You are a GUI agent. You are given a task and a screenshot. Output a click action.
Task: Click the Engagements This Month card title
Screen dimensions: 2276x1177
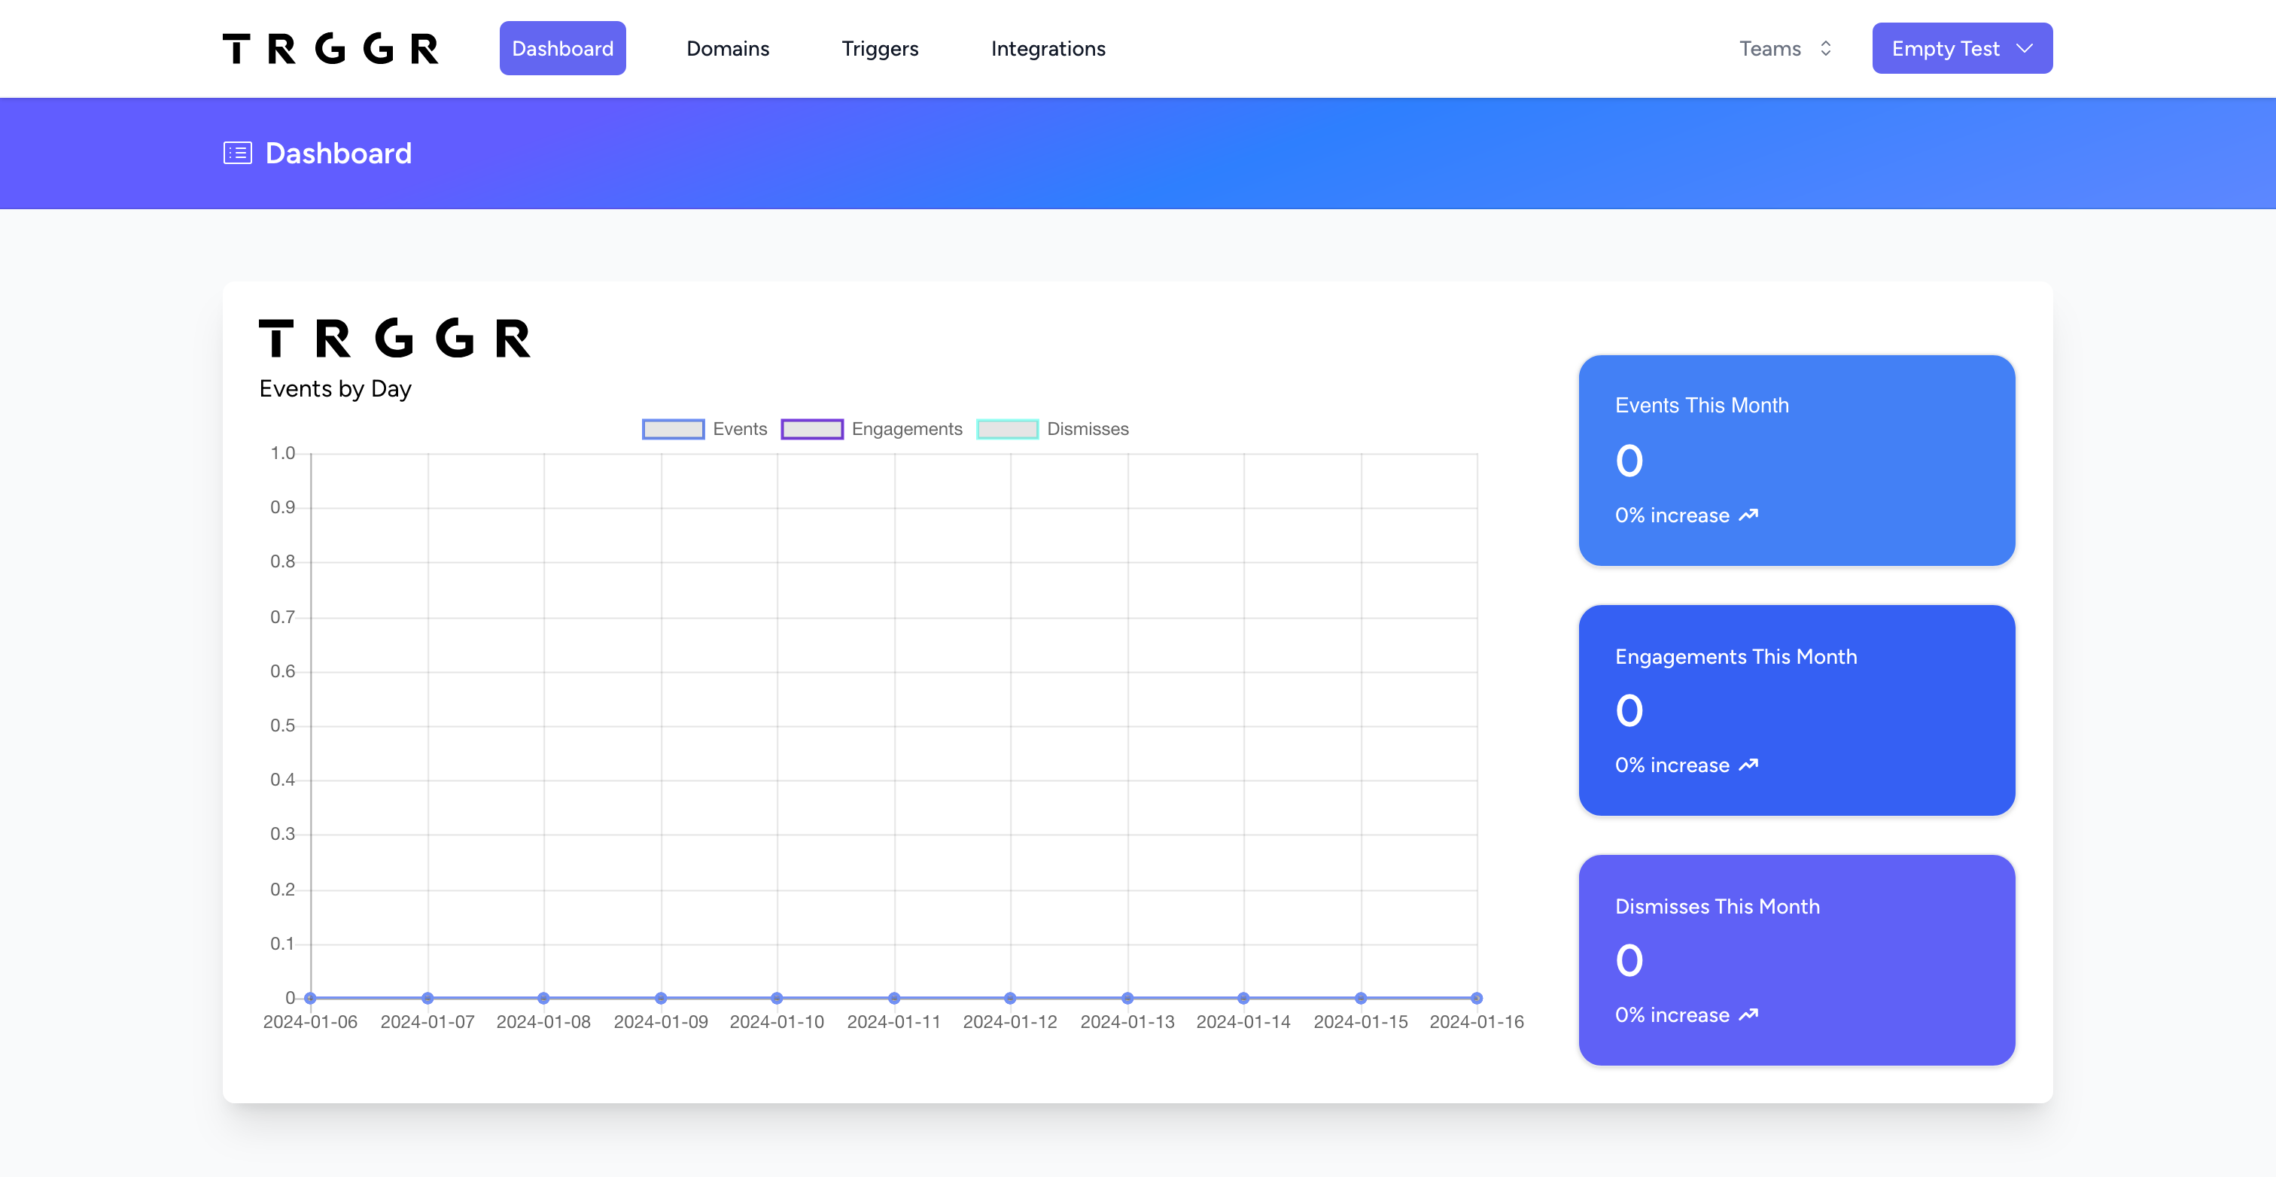pos(1736,656)
